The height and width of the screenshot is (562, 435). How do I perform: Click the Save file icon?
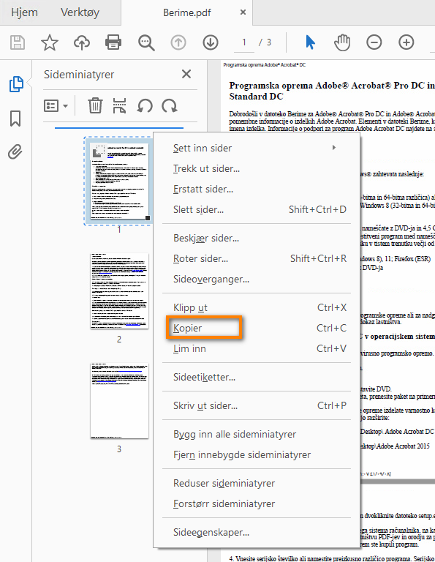pos(18,42)
